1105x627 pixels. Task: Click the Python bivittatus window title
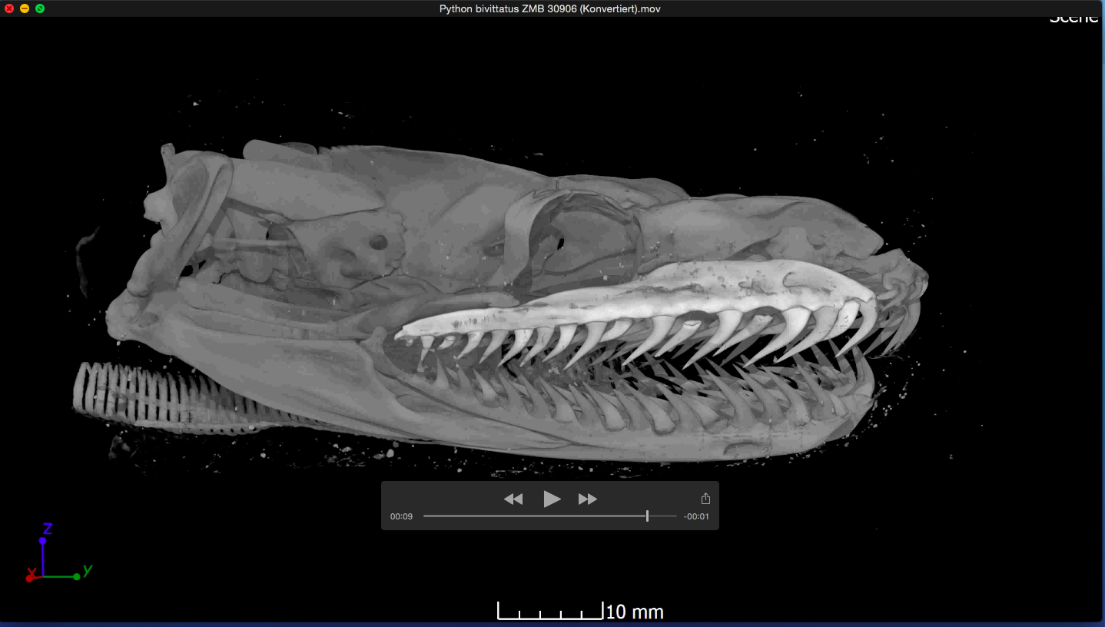click(549, 8)
